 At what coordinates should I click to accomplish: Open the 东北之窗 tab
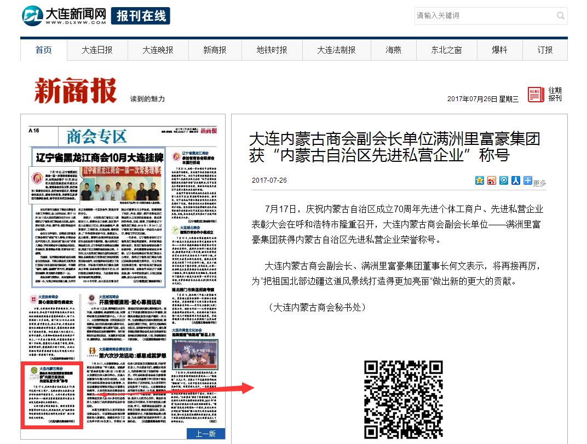(447, 50)
